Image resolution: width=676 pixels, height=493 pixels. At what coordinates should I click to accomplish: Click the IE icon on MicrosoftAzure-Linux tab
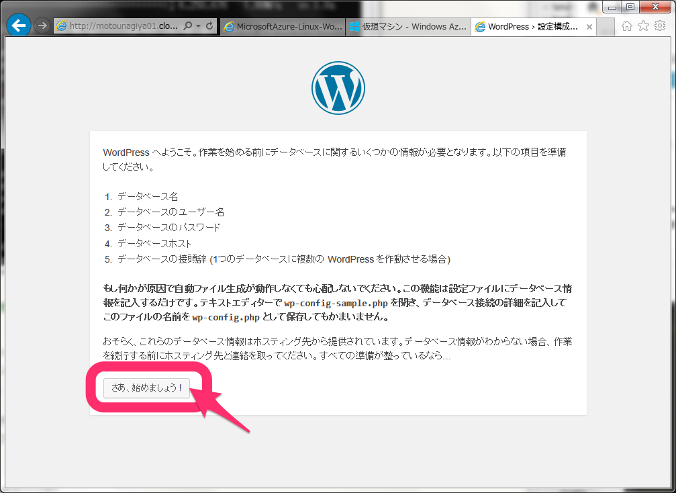(228, 27)
